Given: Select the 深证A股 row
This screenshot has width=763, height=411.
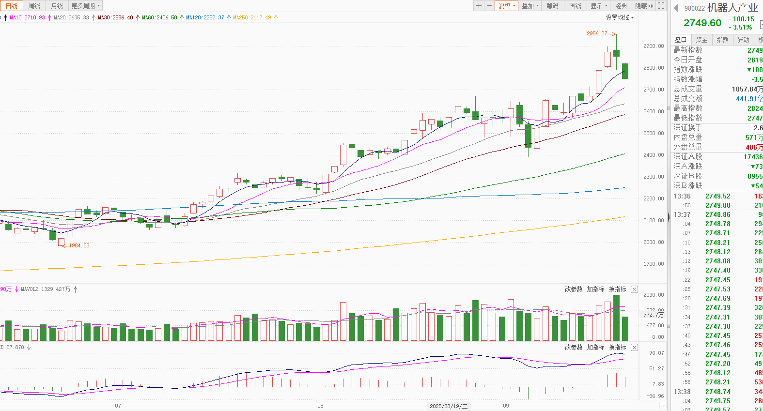Looking at the screenshot, I should (717, 156).
